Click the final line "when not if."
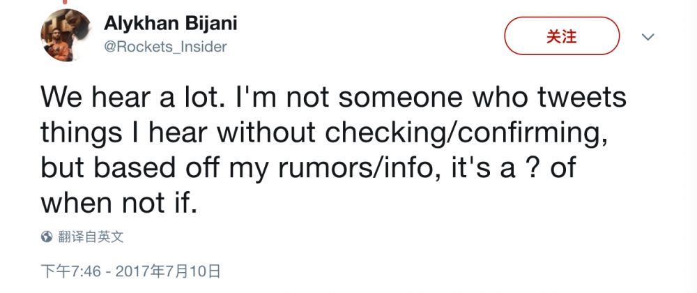The height and width of the screenshot is (293, 697). pos(118,204)
